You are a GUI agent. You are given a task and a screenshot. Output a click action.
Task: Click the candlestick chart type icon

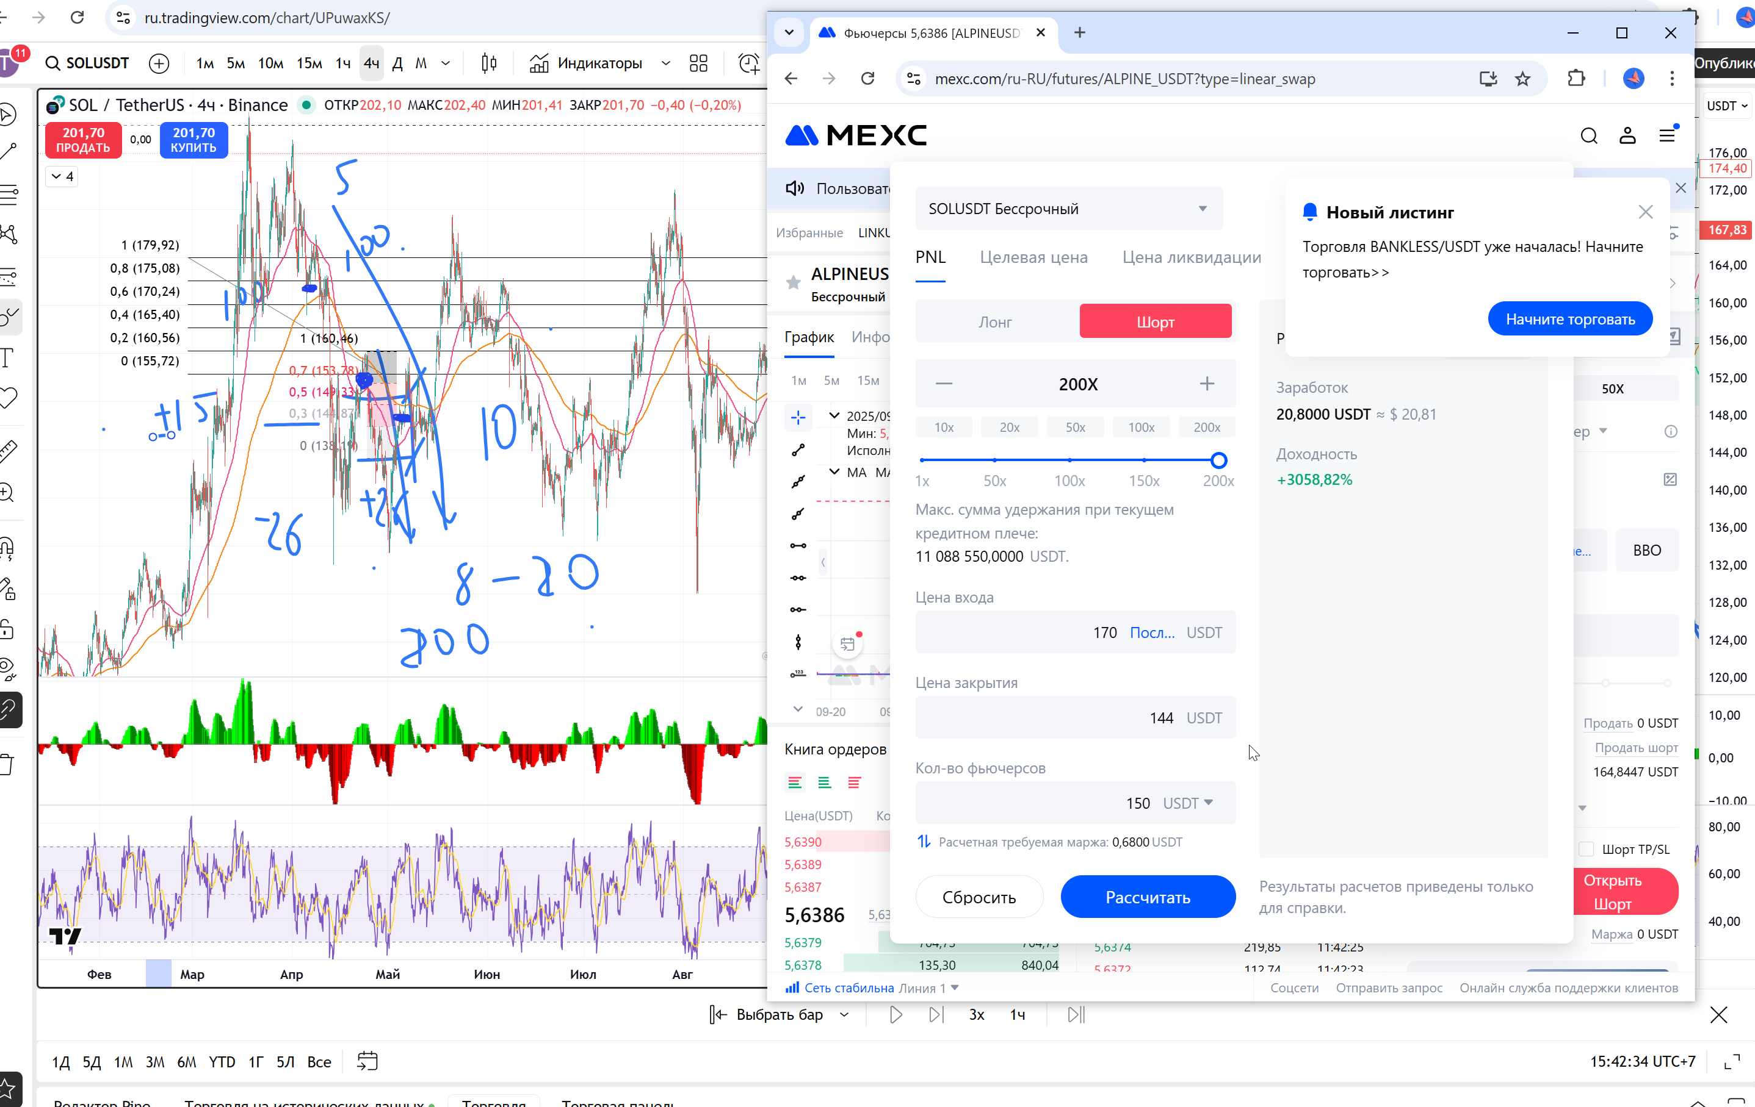point(489,63)
